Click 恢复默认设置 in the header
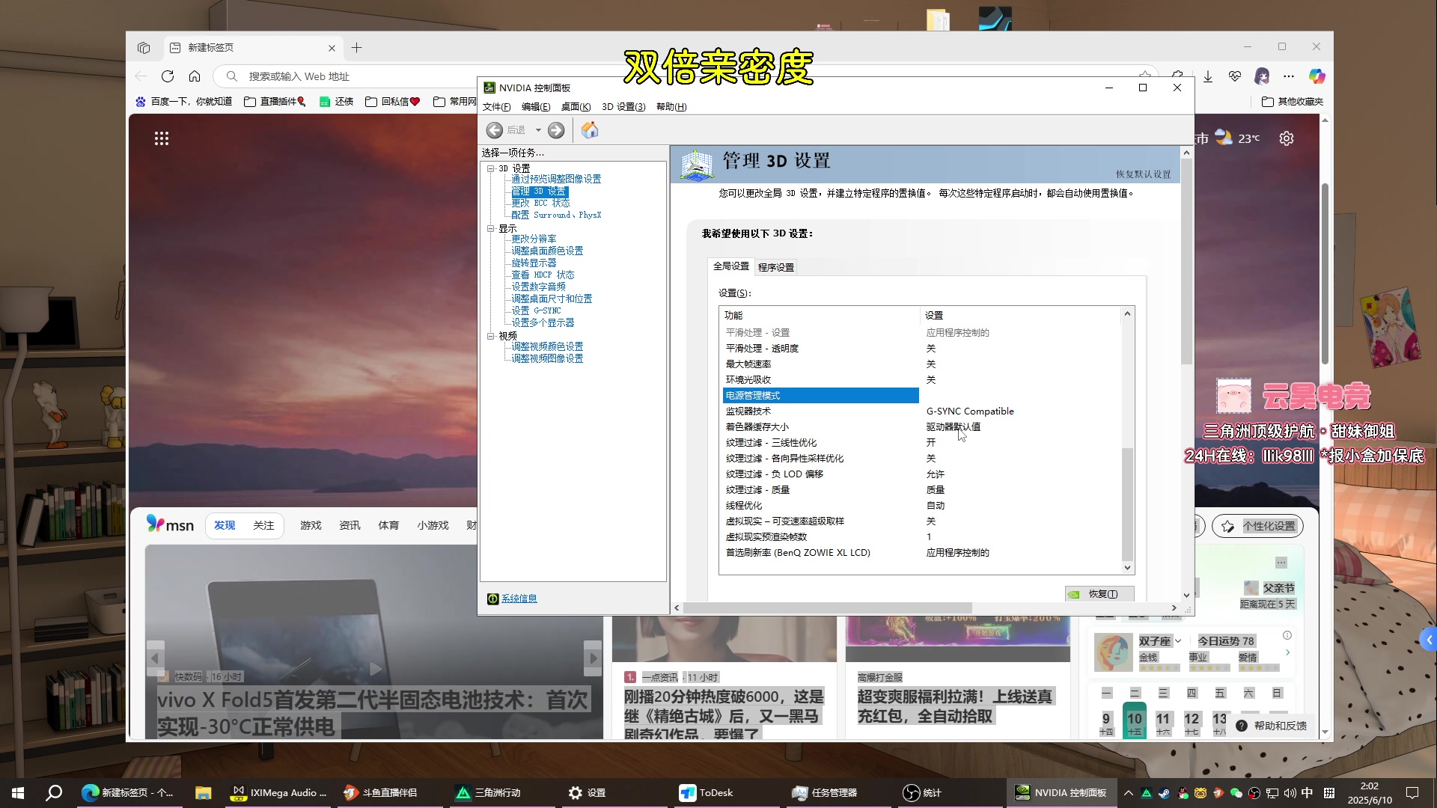The height and width of the screenshot is (808, 1437). point(1143,174)
